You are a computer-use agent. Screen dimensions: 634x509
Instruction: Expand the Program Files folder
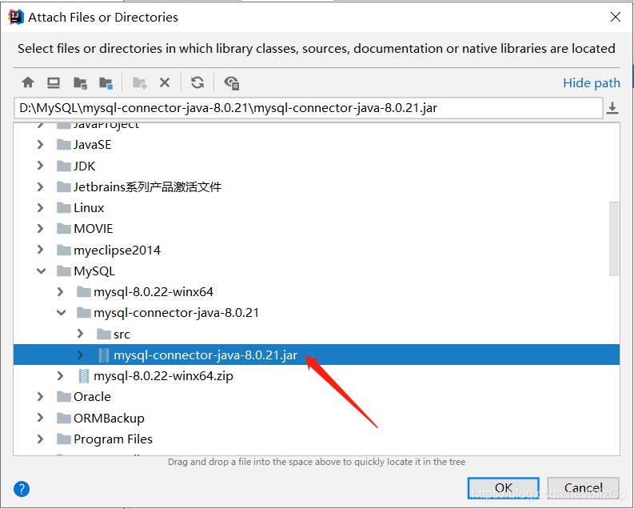41,439
